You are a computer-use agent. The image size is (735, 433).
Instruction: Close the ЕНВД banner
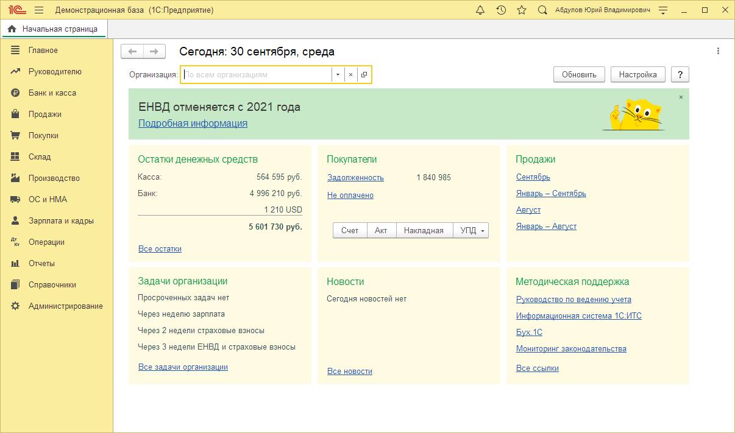[681, 97]
